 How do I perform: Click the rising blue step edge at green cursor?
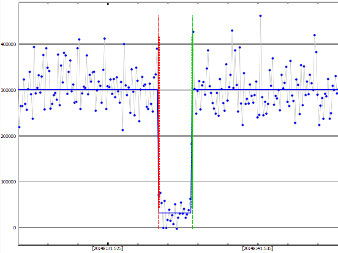point(191,169)
